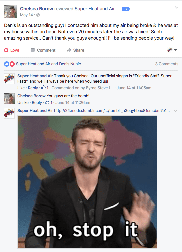Unlike Chelsea's 'You guys are the bomb' comment
This screenshot has height=252, width=182.
23,103
